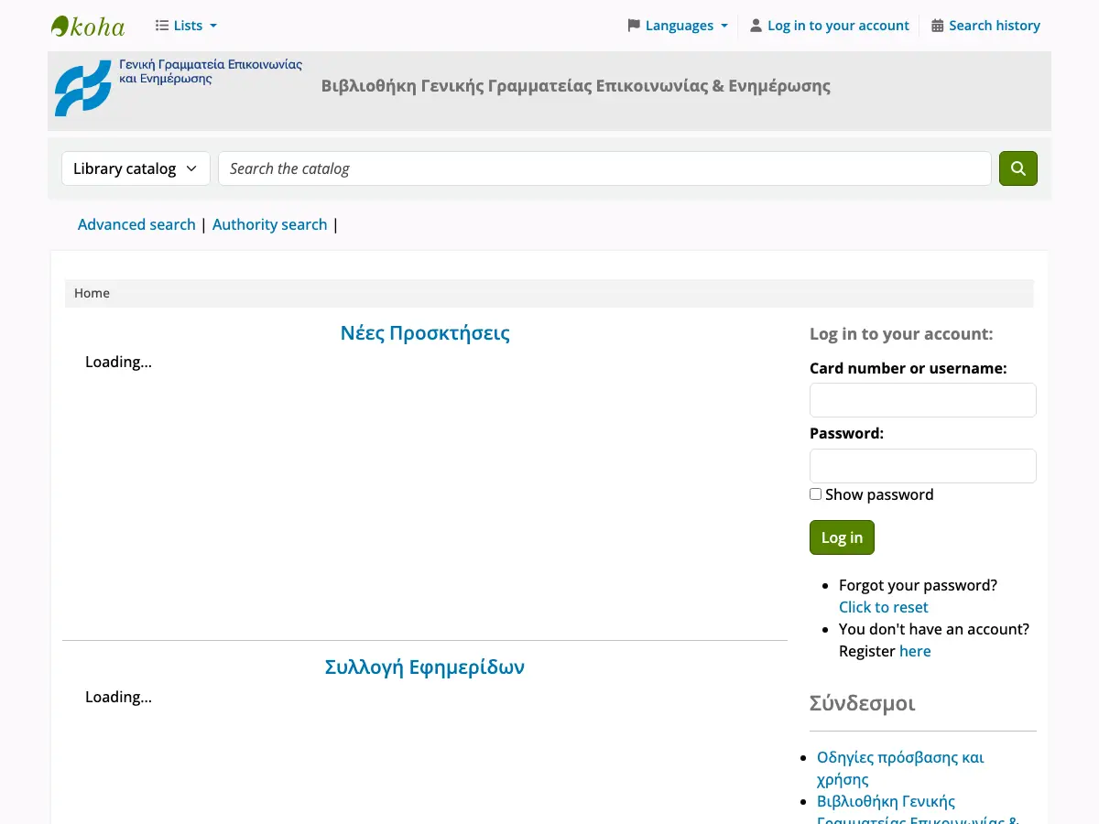1099x824 pixels.
Task: Click the 'Log in to your account:' sidebar heading
Action: pos(901,334)
